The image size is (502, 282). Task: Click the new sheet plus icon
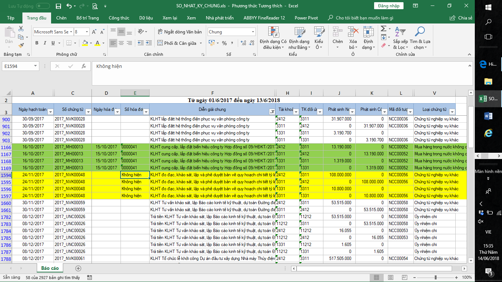(78, 268)
